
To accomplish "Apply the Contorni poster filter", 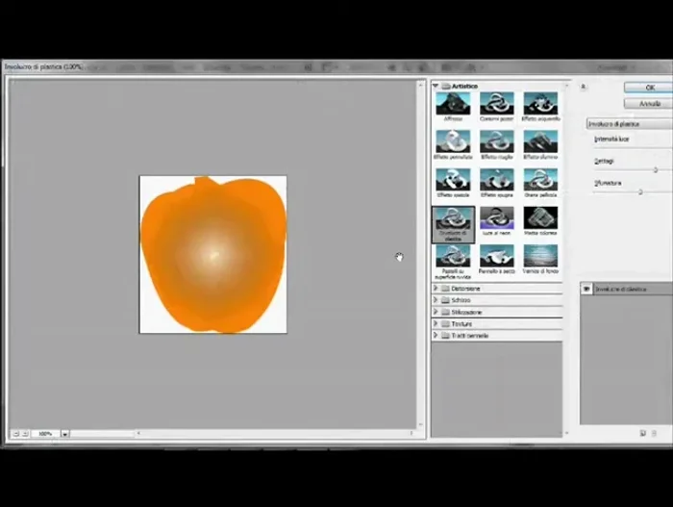I will [496, 104].
